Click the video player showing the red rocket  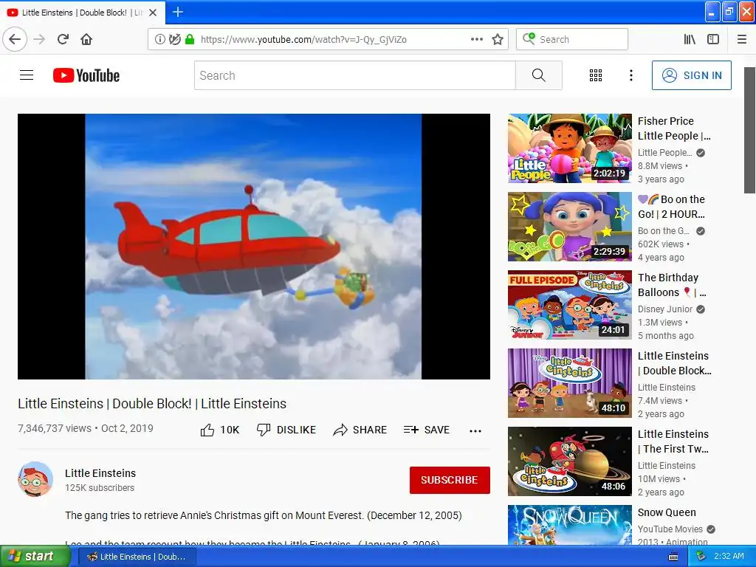click(x=254, y=247)
